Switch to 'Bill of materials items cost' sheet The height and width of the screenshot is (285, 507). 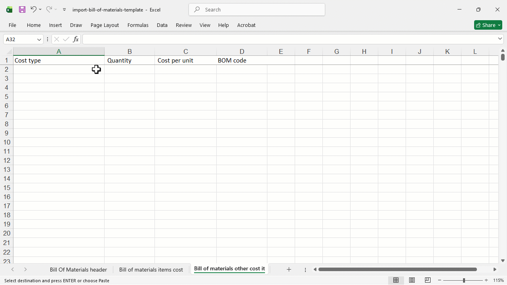click(x=151, y=270)
